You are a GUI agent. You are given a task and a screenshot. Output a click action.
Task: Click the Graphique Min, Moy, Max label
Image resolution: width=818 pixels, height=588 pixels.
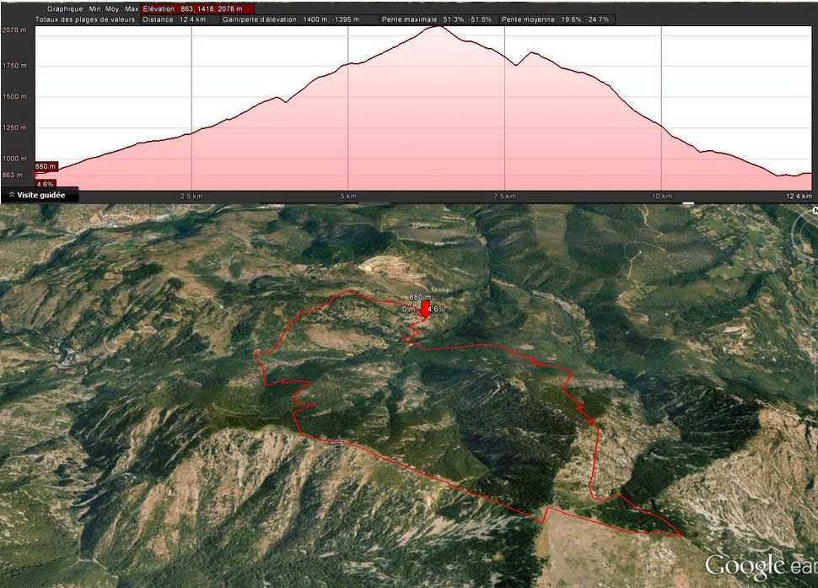(x=93, y=8)
